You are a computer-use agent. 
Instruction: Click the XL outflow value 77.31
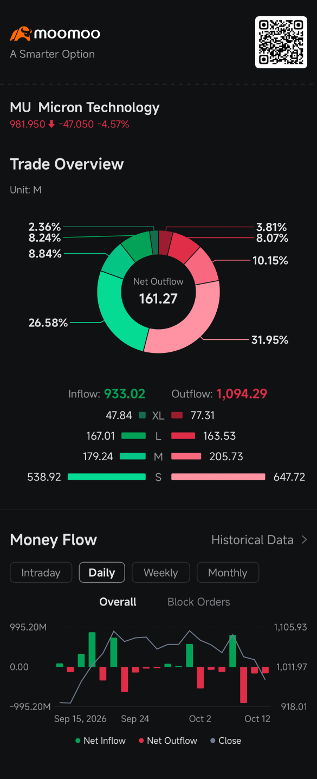pyautogui.click(x=203, y=415)
